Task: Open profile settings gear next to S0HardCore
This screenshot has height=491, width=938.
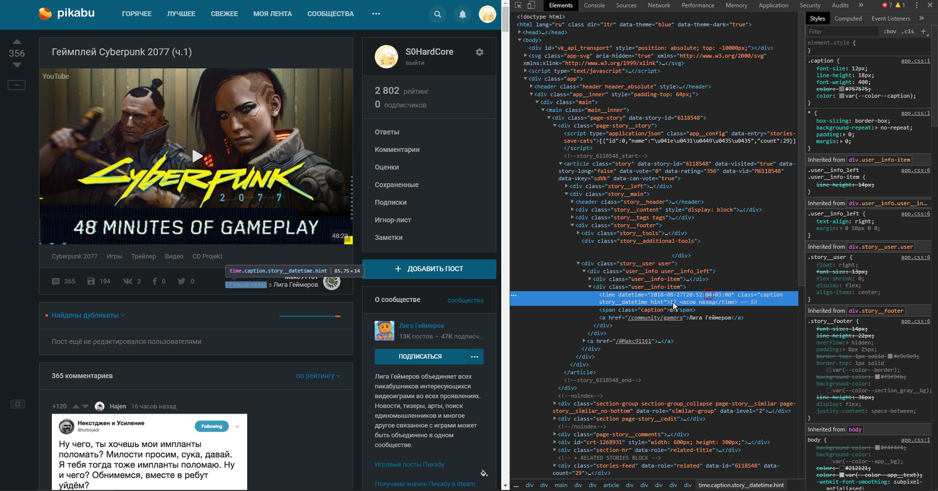Action: [480, 52]
